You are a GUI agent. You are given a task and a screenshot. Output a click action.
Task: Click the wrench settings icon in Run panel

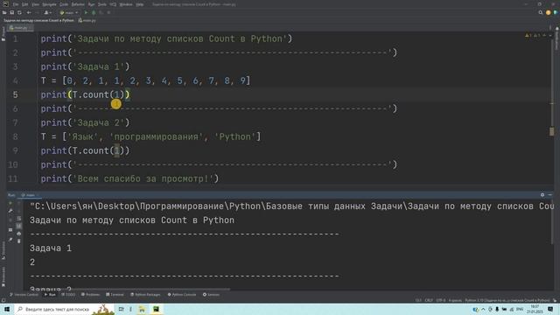tap(10, 211)
